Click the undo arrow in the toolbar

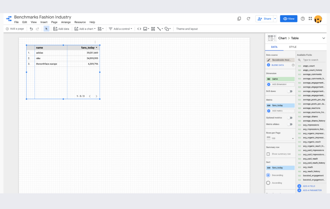(x=31, y=29)
